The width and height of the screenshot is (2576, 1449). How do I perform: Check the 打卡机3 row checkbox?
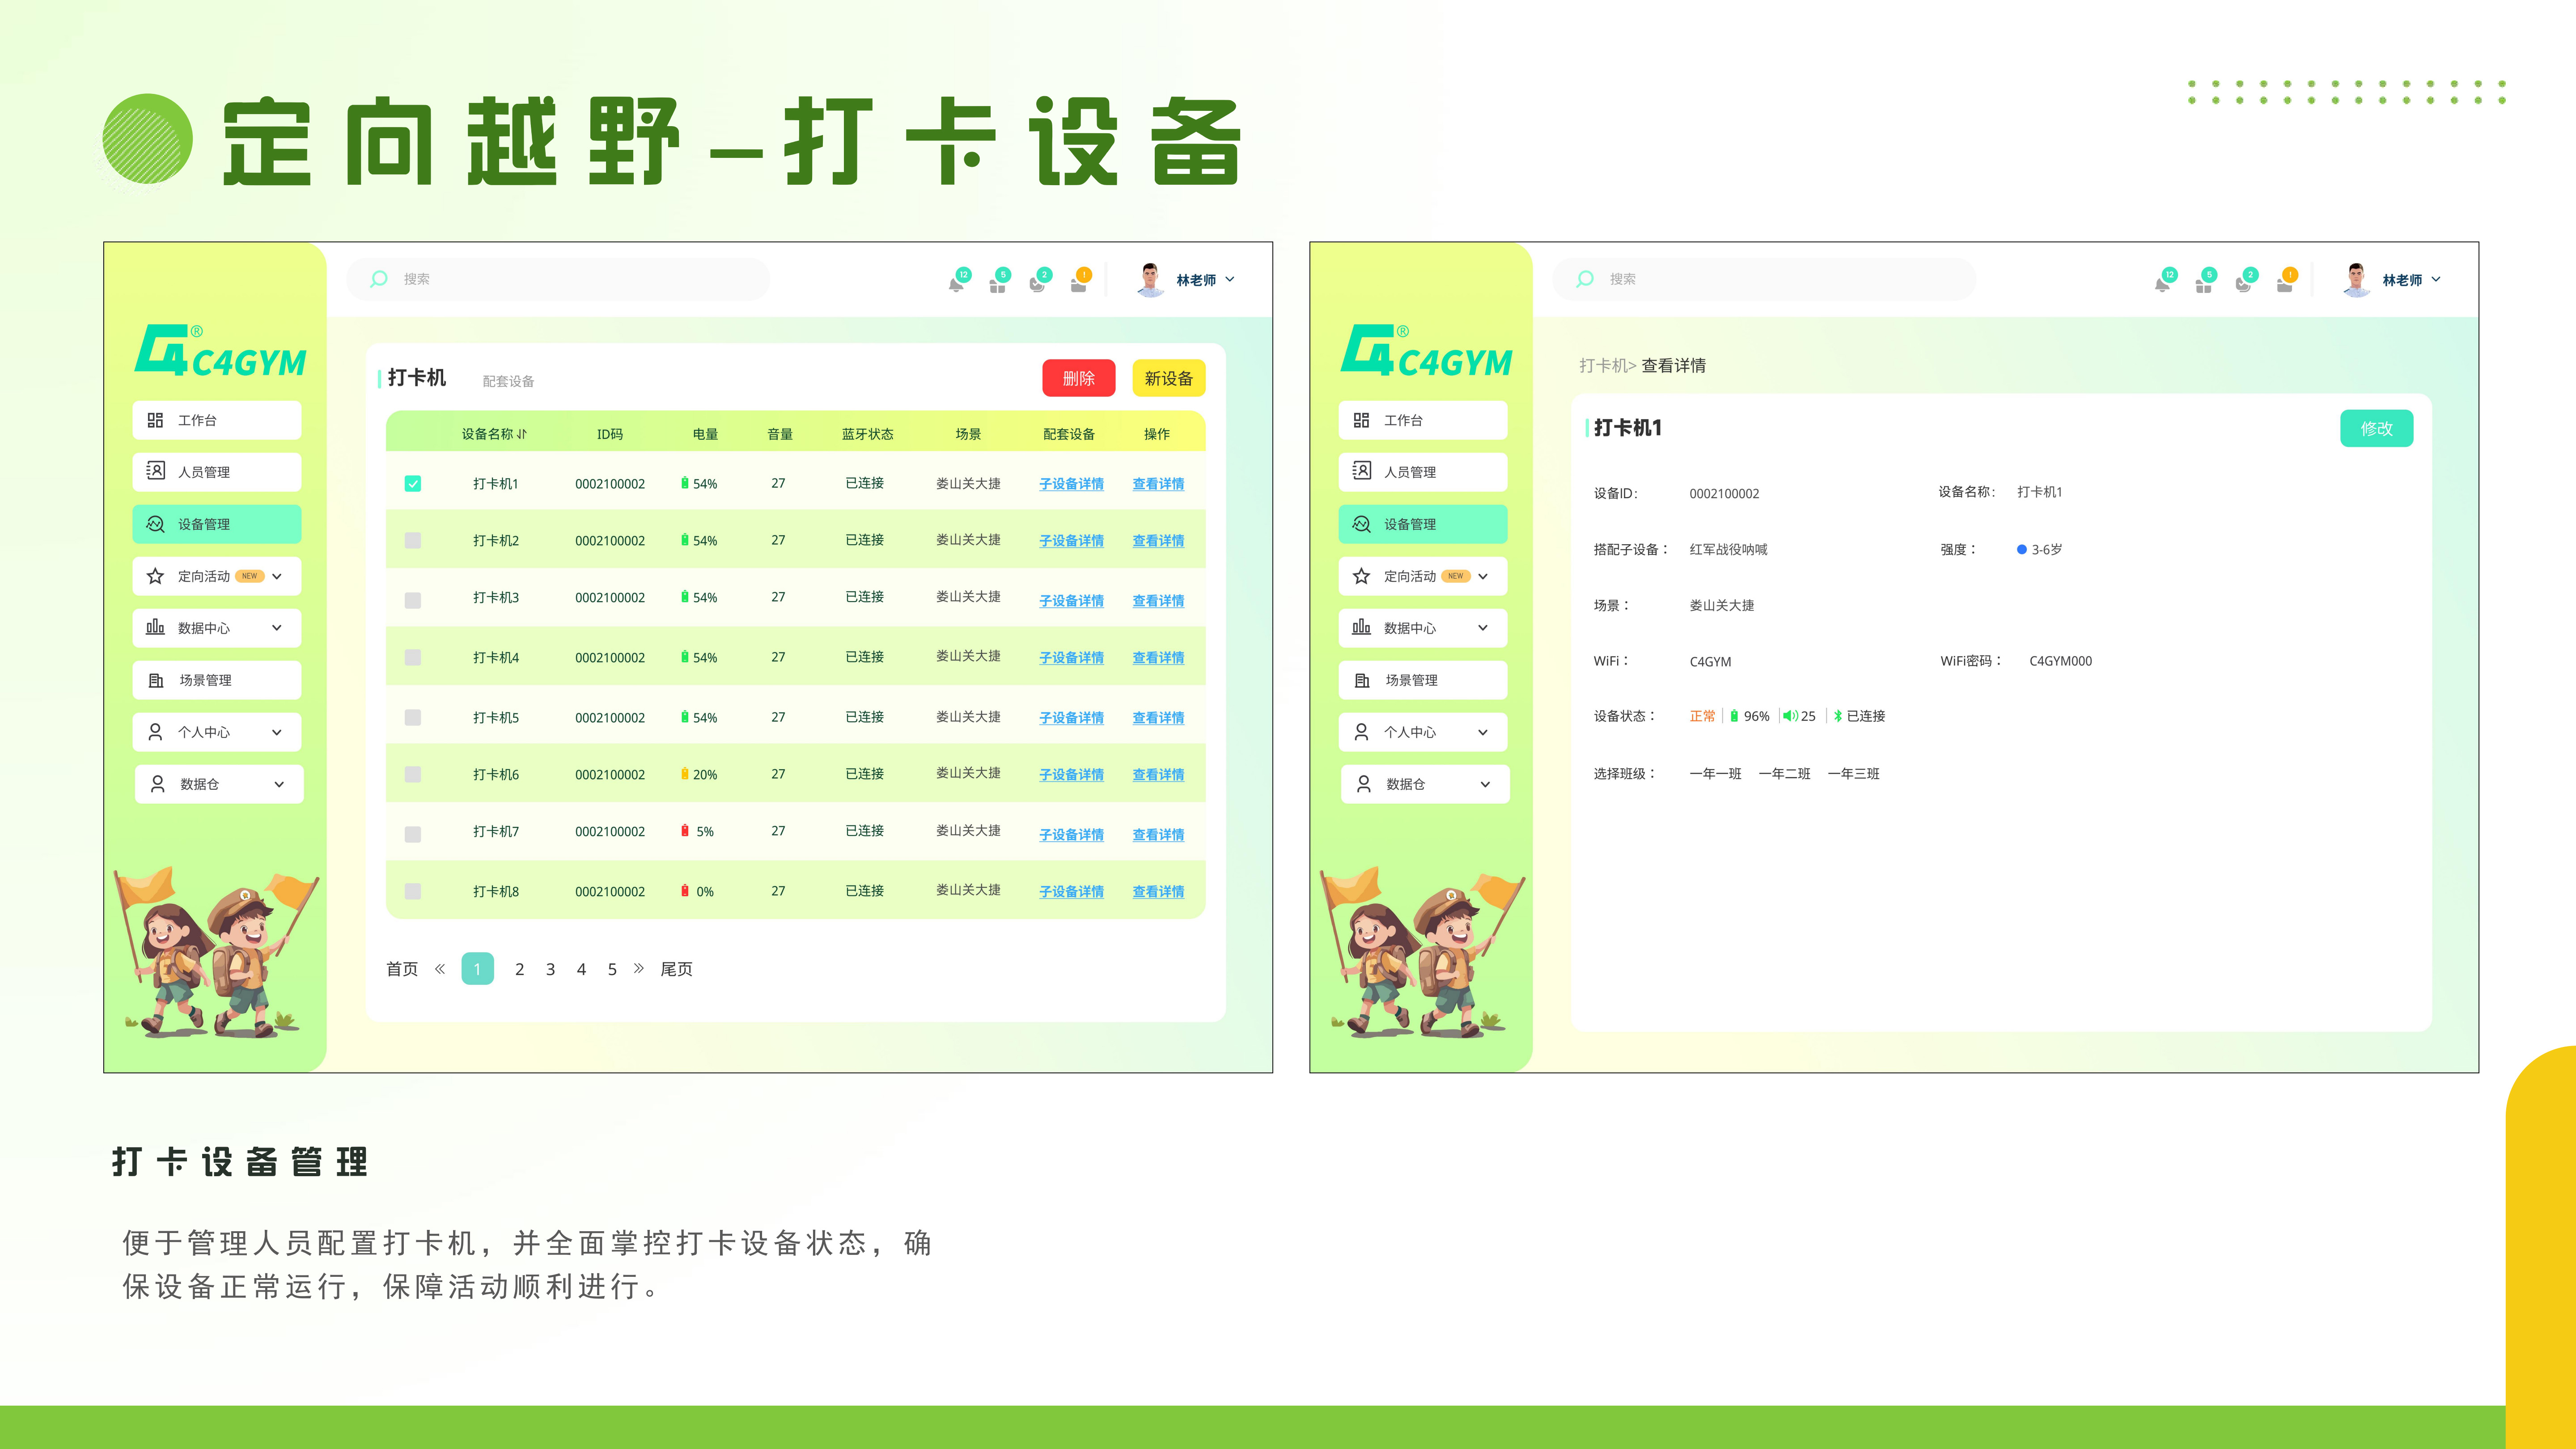pos(413,601)
